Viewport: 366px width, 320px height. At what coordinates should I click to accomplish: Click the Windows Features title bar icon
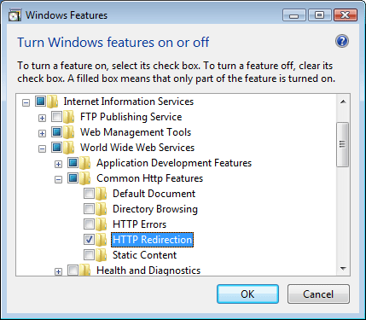[x=15, y=15]
